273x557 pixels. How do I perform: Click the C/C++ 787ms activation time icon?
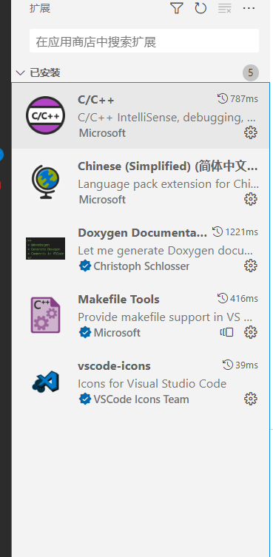[223, 98]
